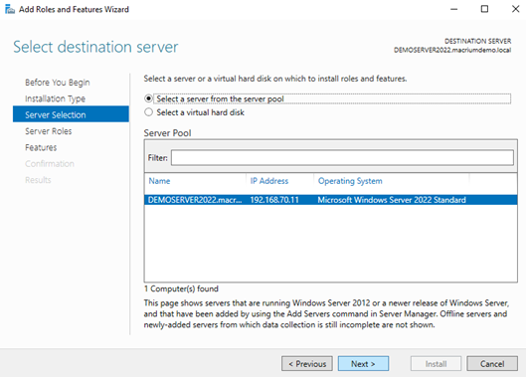526x377 pixels.
Task: Sort by Operating System column header
Action: pyautogui.click(x=350, y=181)
